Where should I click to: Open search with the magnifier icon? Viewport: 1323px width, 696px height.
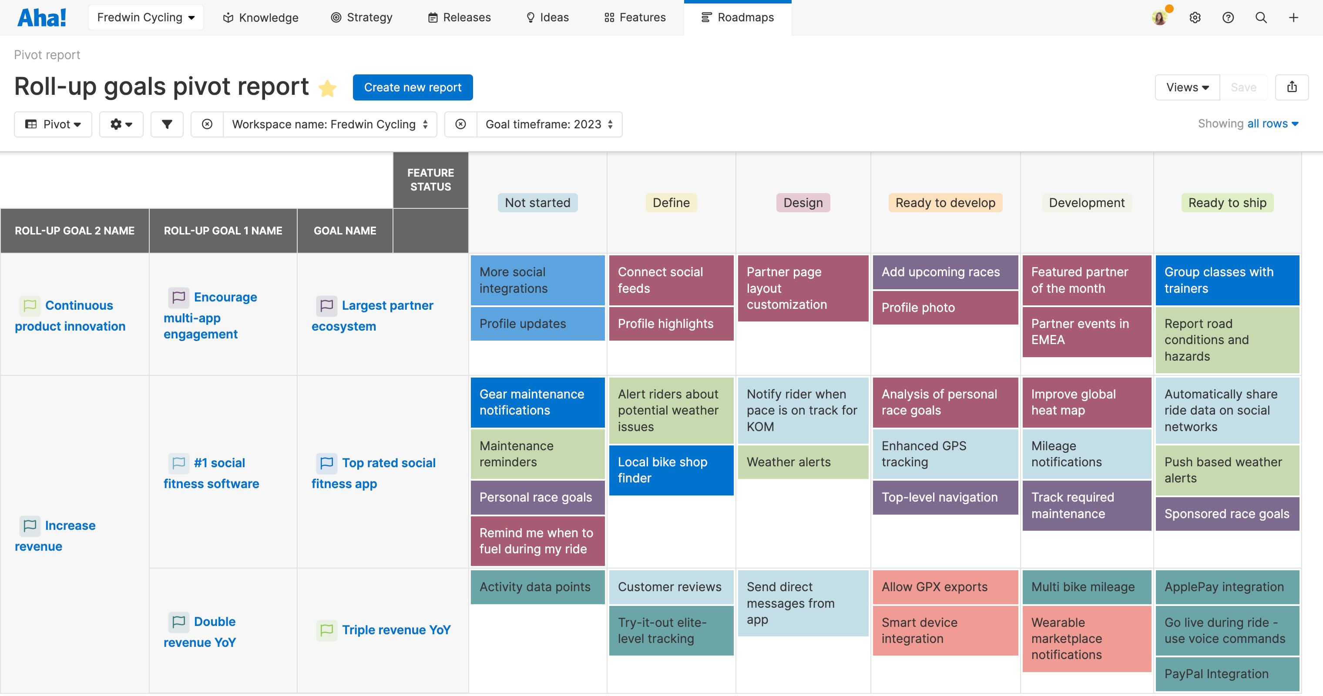pos(1261,17)
